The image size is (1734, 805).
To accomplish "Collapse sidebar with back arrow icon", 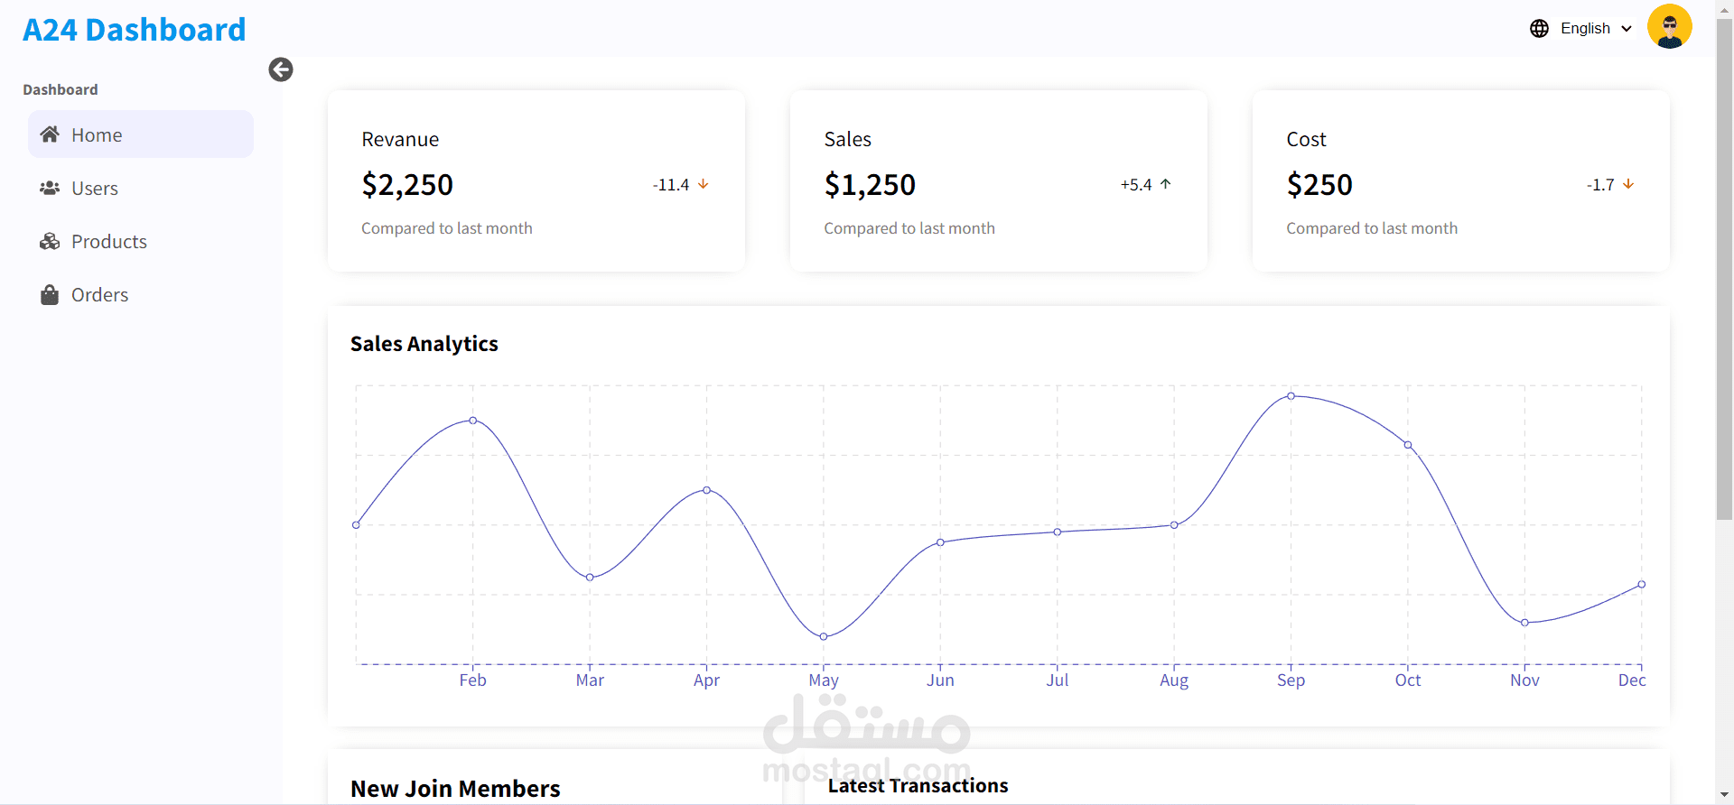I will (x=281, y=69).
